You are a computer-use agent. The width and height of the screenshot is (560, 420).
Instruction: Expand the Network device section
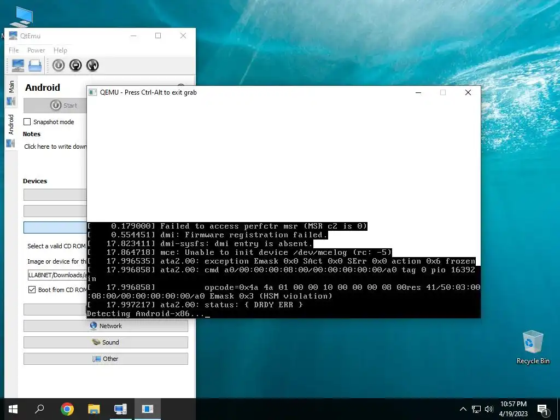(x=106, y=326)
